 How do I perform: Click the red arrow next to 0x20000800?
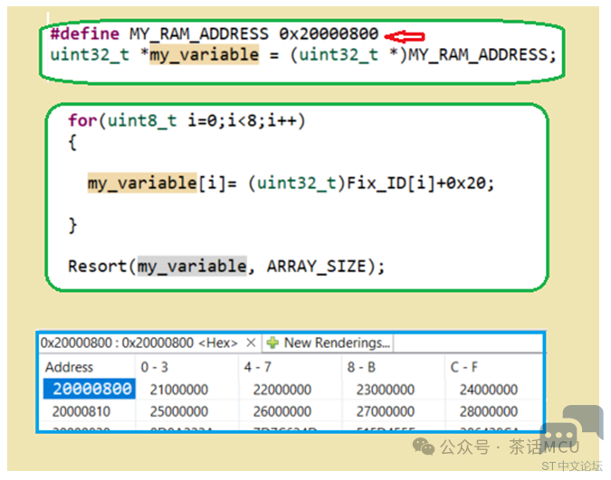pyautogui.click(x=404, y=36)
